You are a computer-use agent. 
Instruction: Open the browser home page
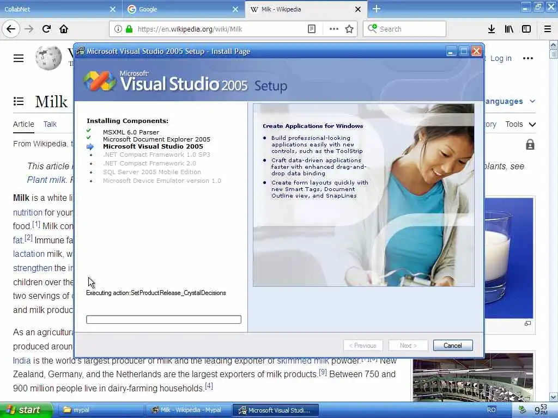coord(64,29)
